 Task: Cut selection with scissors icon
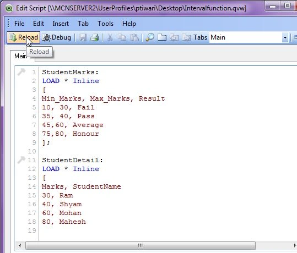[x=110, y=37]
